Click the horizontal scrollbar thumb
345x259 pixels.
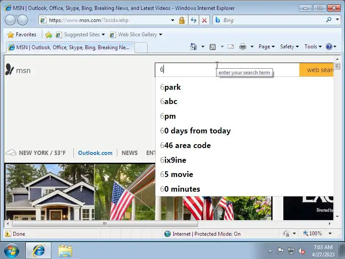[105, 224]
